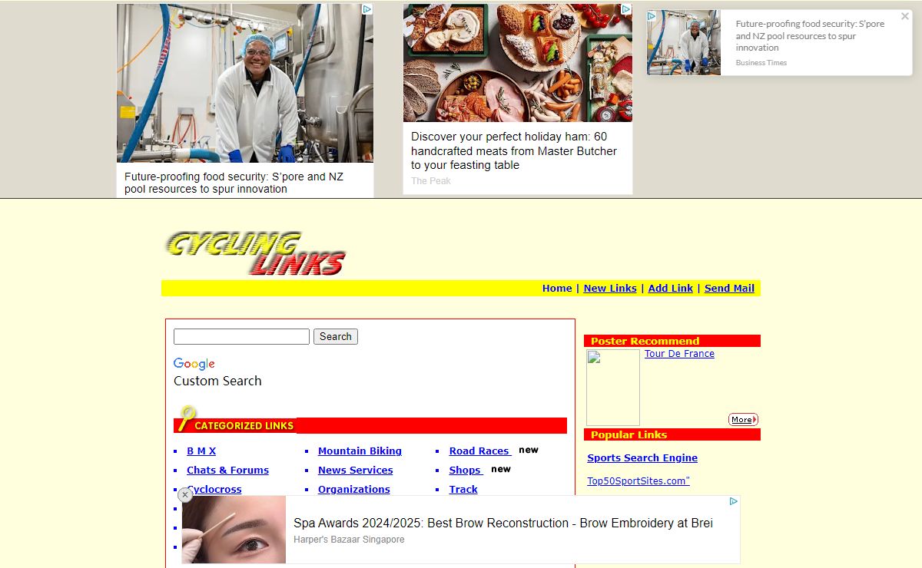Open the Mountain Biking category
Image resolution: width=922 pixels, height=568 pixels.
pos(360,451)
